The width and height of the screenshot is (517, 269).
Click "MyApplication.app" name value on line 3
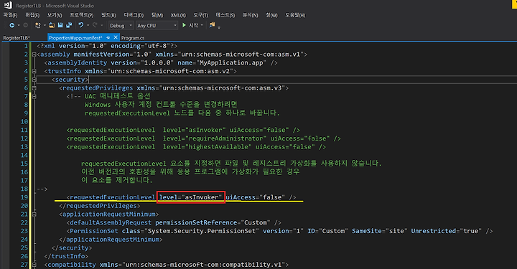tap(232, 63)
